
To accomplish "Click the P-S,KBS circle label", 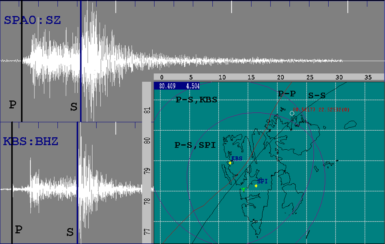I will point(196,100).
